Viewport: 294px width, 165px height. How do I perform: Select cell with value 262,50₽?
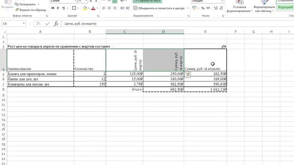tap(205, 74)
